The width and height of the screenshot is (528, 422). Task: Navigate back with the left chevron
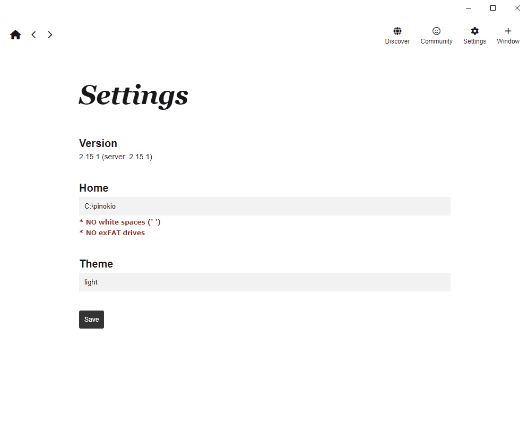tap(33, 35)
